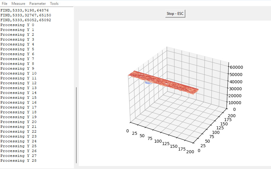Click the Processing Y 5 log entry
Viewport: 271px width, 169px height.
[x=17, y=49]
